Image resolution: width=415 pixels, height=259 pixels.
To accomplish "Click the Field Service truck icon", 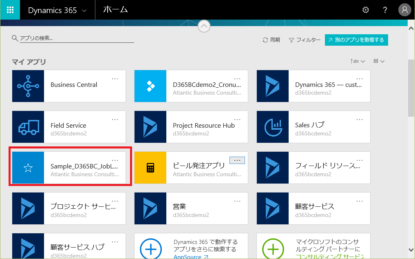I will click(28, 127).
